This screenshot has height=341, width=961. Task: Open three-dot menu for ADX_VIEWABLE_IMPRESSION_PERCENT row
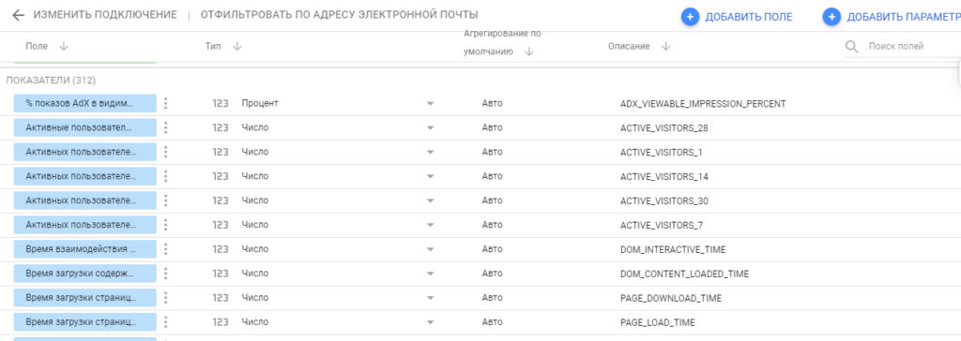pyautogui.click(x=165, y=103)
